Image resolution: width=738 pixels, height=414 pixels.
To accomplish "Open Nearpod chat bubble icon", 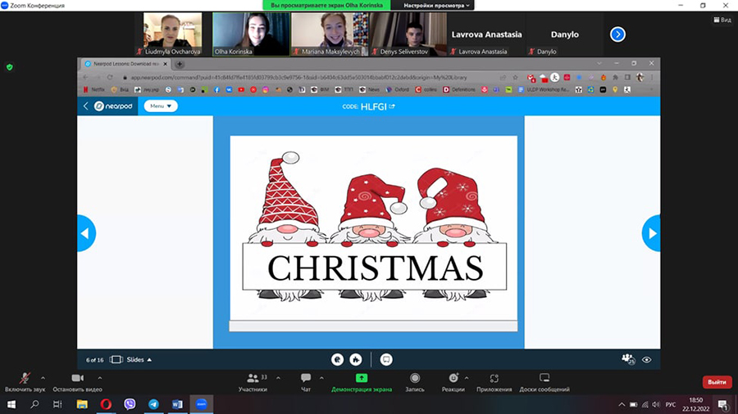I will (x=386, y=359).
